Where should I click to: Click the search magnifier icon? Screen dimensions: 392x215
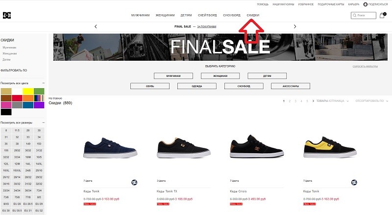coord(354,16)
